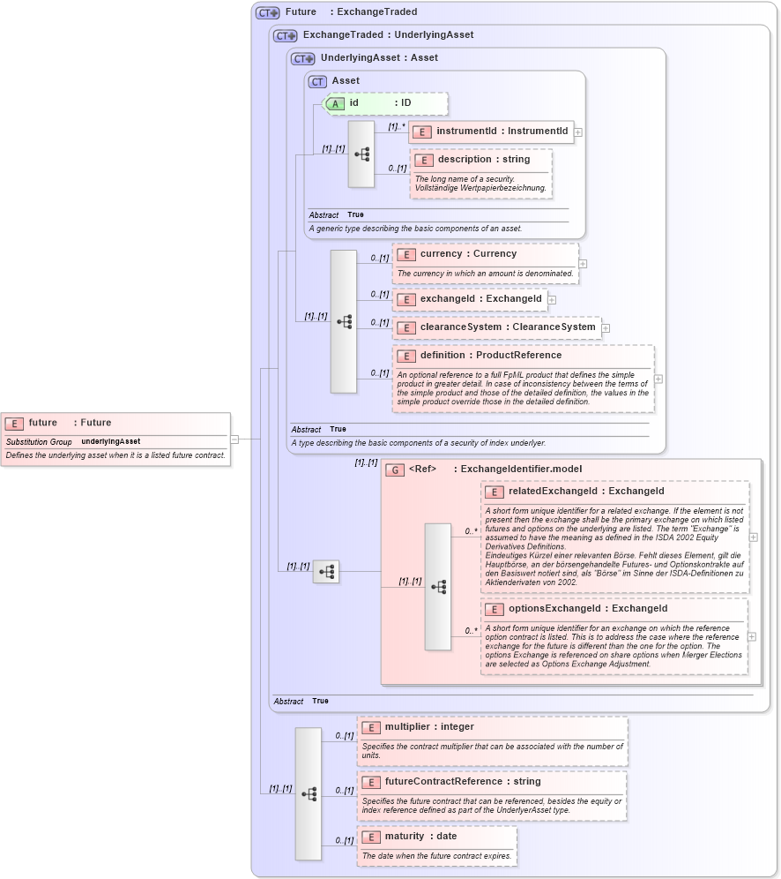Expand the instrumentId element details
Viewport: 781px width, 879px height.
coord(580,131)
